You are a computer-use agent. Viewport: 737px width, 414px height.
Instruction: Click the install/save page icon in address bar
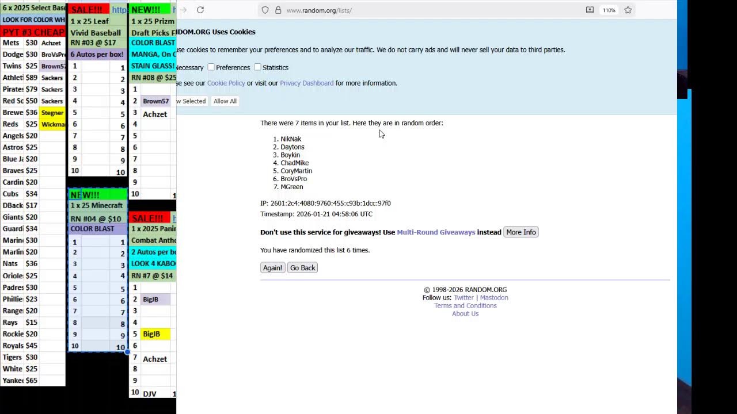pyautogui.click(x=590, y=10)
